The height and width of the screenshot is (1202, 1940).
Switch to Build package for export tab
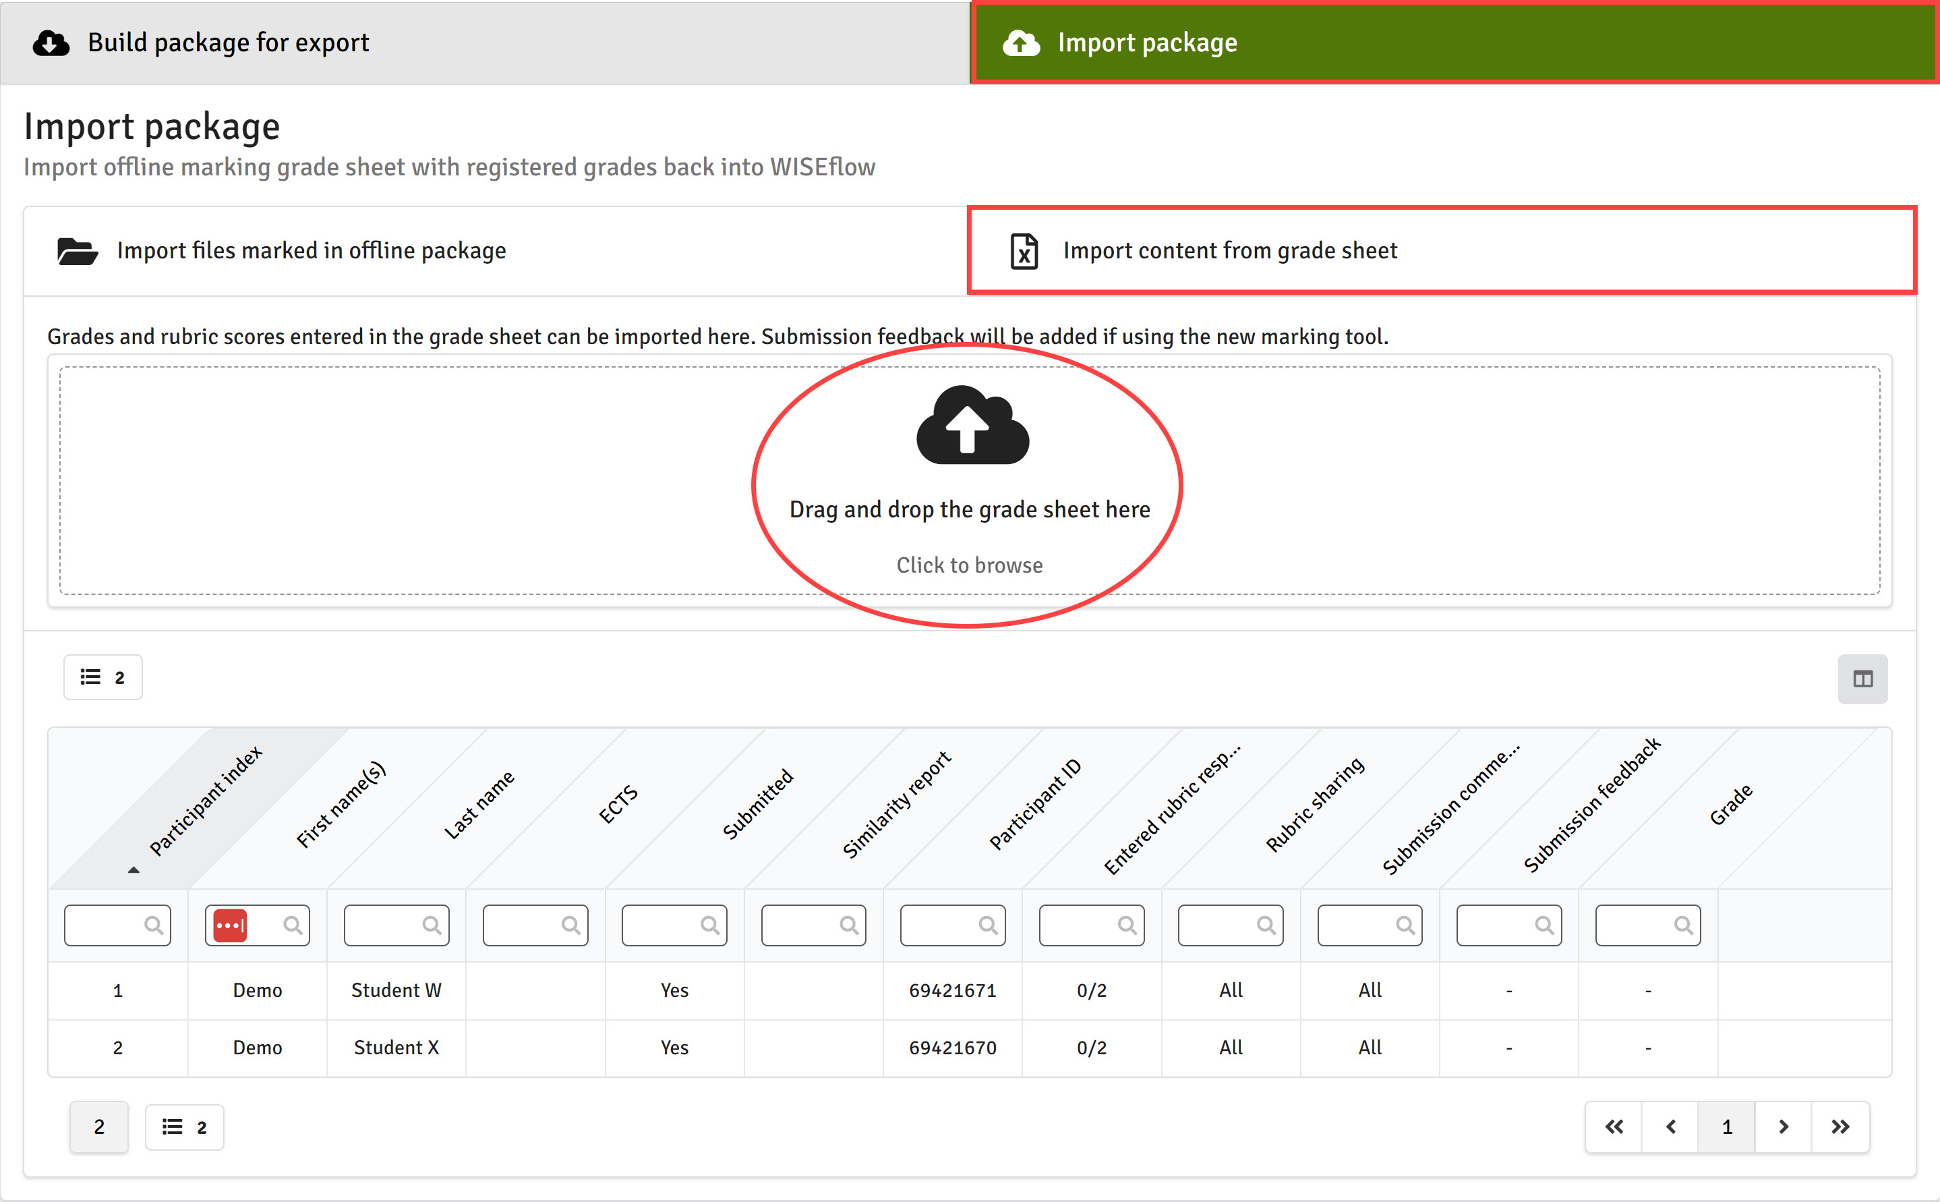click(x=485, y=42)
